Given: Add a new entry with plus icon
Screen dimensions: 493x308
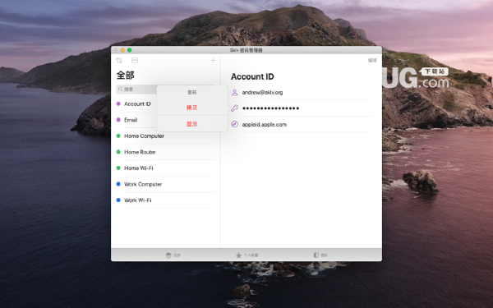Looking at the screenshot, I should (x=213, y=60).
